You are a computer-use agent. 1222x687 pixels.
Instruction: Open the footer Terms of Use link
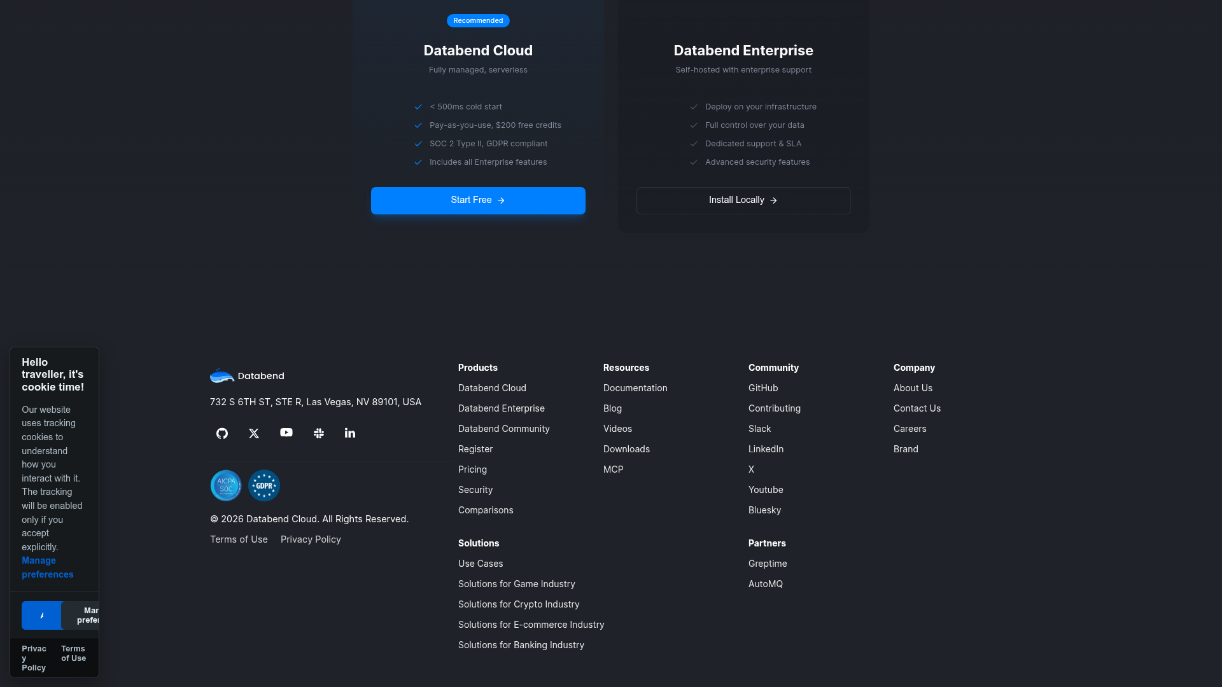point(239,539)
